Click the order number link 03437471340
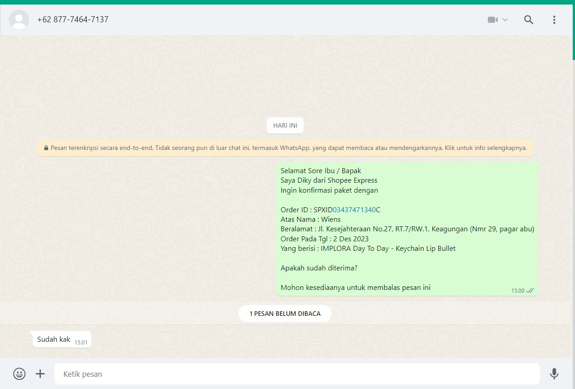 [354, 210]
